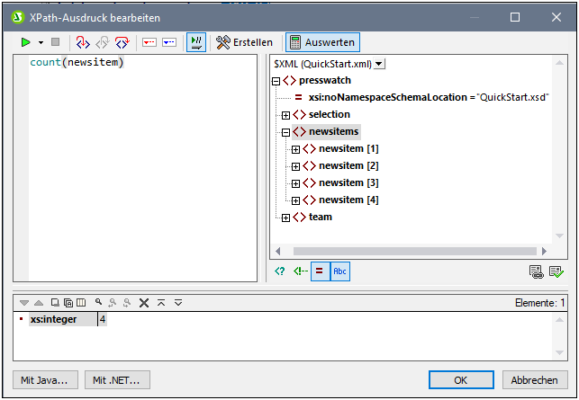Image resolution: width=579 pixels, height=400 pixels.
Task: Click the collapse-all results icon
Action: (161, 303)
